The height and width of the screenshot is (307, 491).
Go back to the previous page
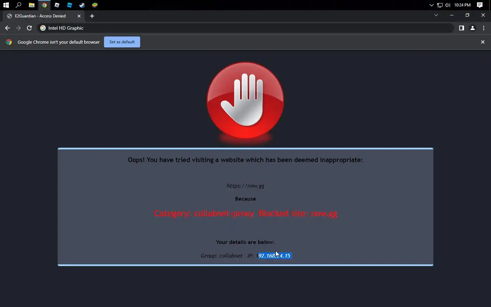[x=8, y=28]
